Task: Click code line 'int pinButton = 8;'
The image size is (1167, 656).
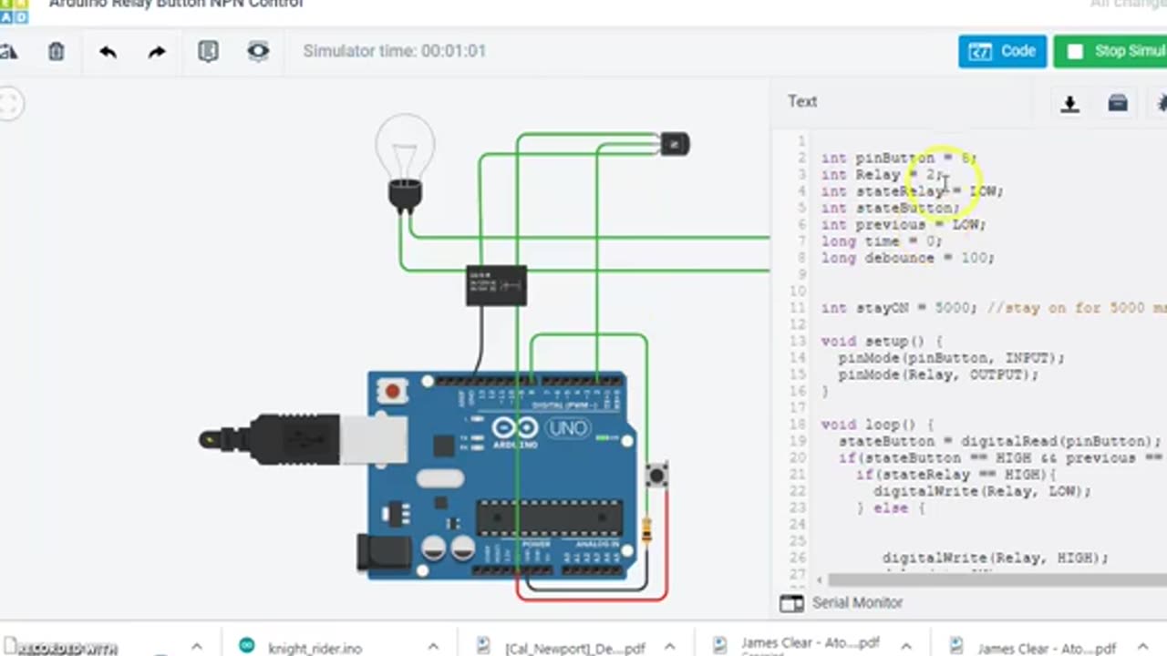Action: point(899,158)
